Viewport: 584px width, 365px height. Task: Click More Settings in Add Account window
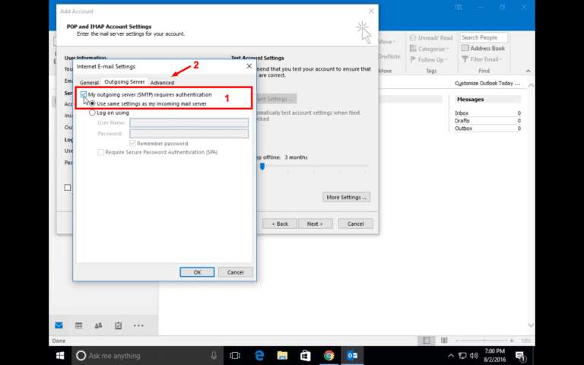347,197
